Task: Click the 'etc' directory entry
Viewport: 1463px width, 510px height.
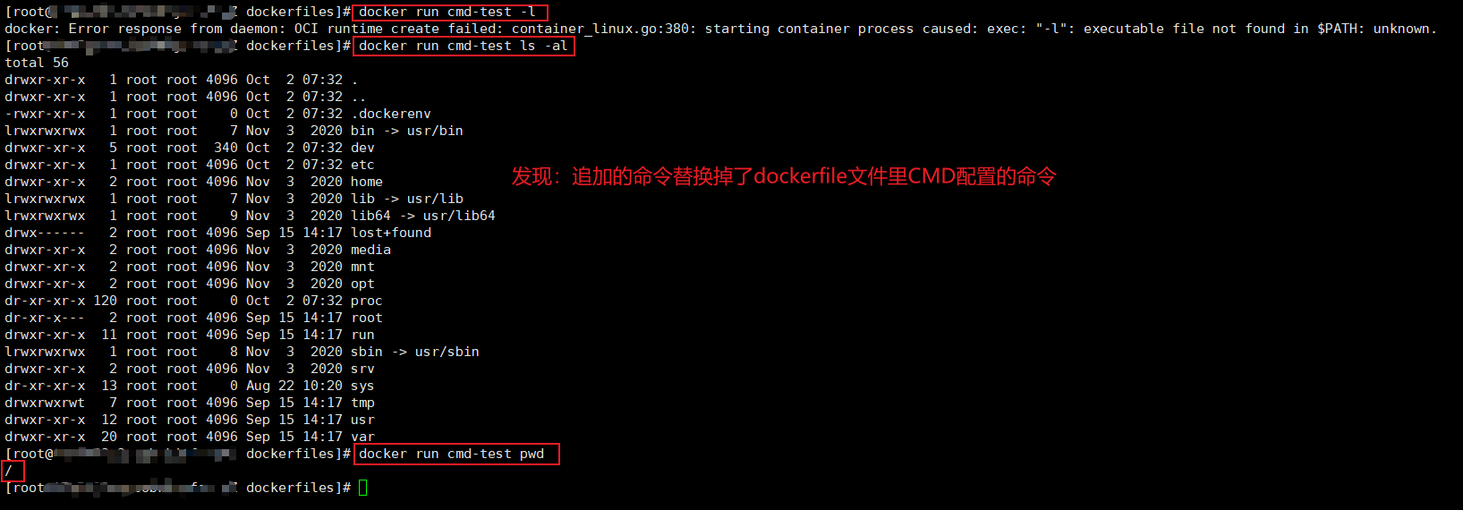Action: (x=362, y=165)
